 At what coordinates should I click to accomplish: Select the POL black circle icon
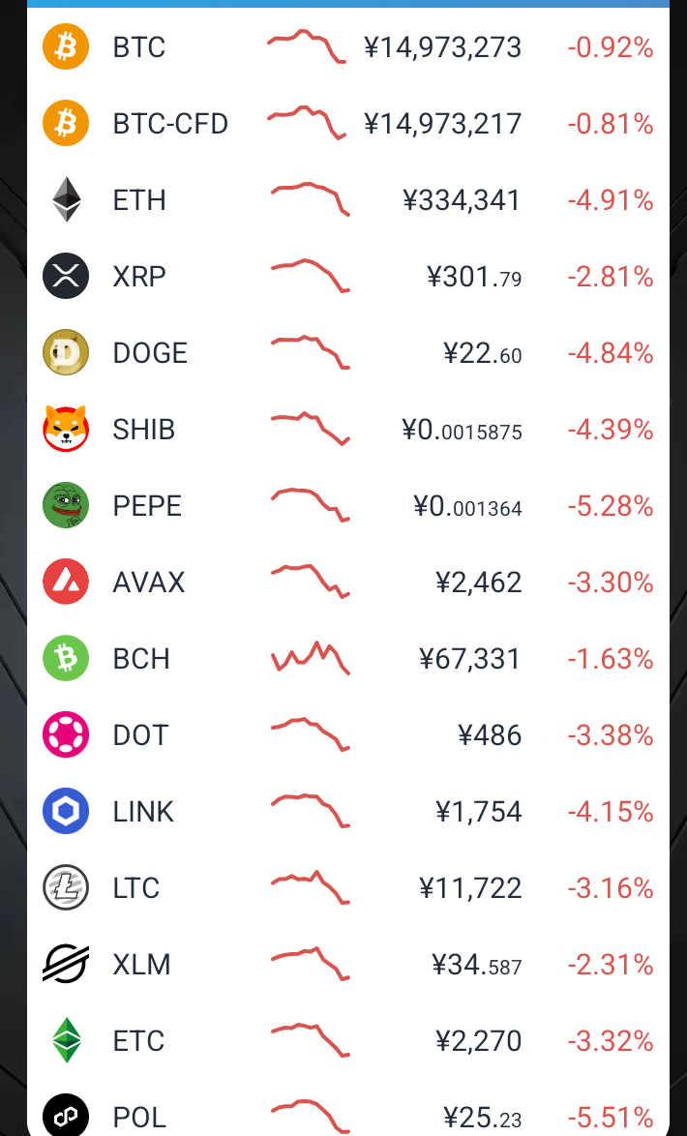(x=66, y=1116)
